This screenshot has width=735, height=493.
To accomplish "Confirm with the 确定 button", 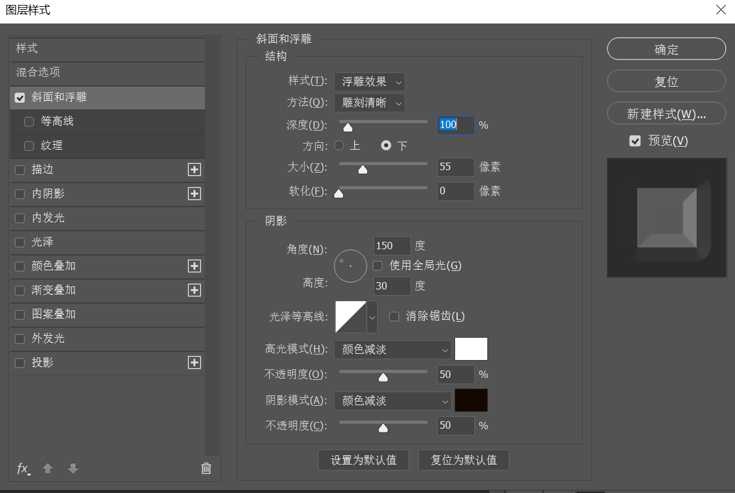I will (666, 49).
